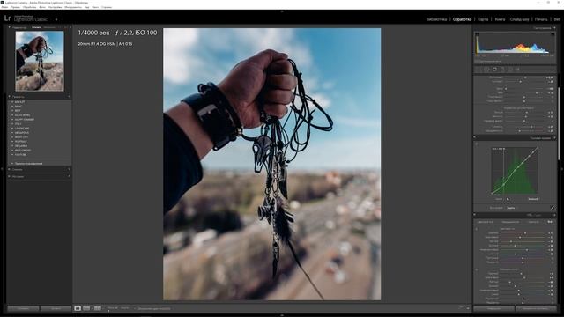This screenshot has height=317, width=564.
Task: Show all HSL sections with Все
Action: [x=550, y=222]
